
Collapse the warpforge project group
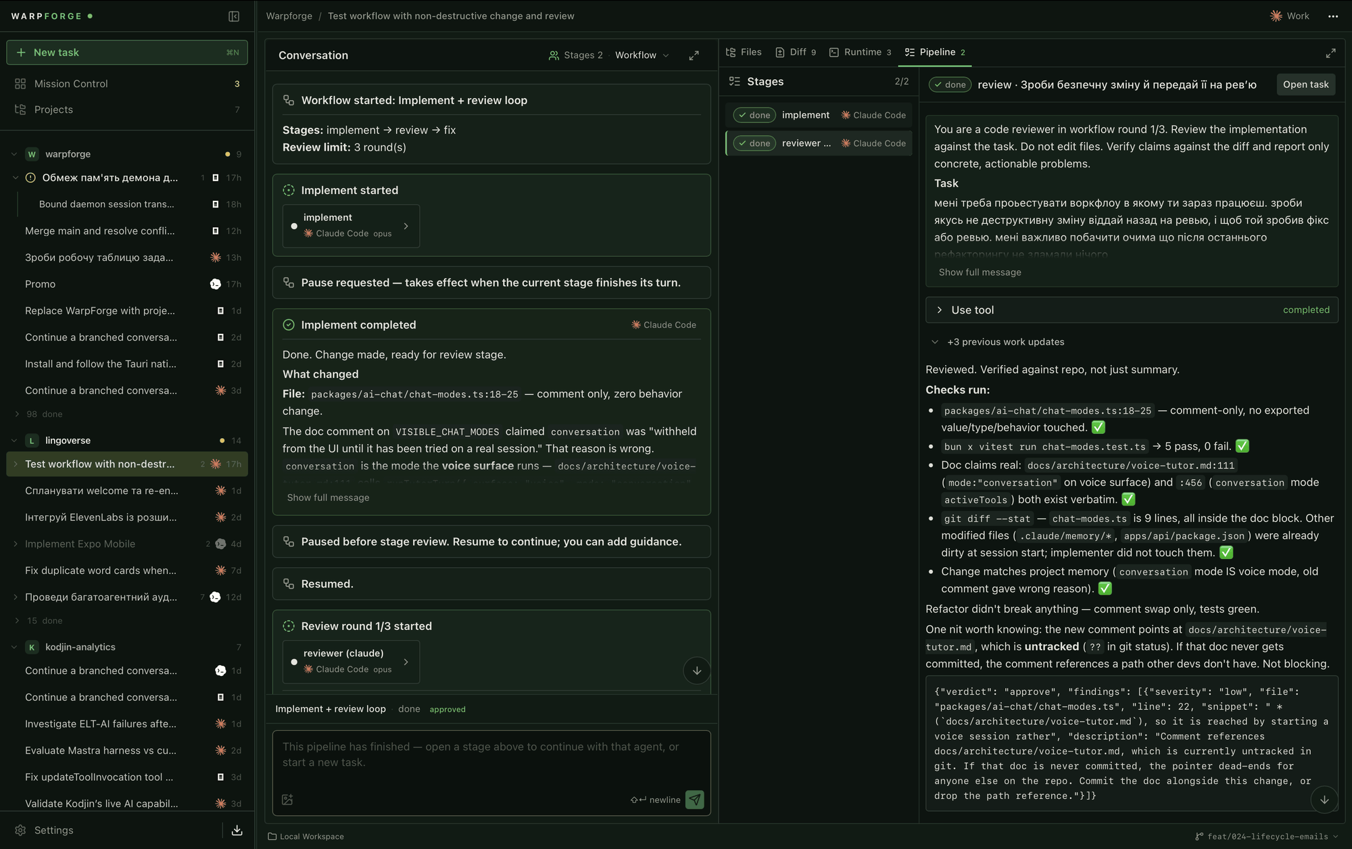(14, 154)
